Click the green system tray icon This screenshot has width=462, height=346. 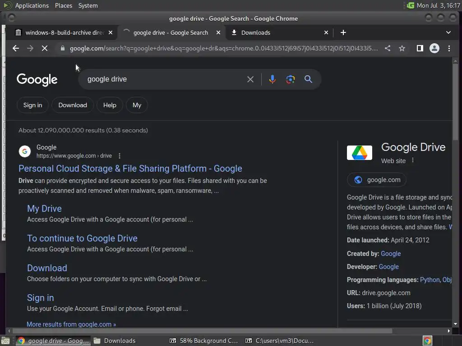point(411,5)
